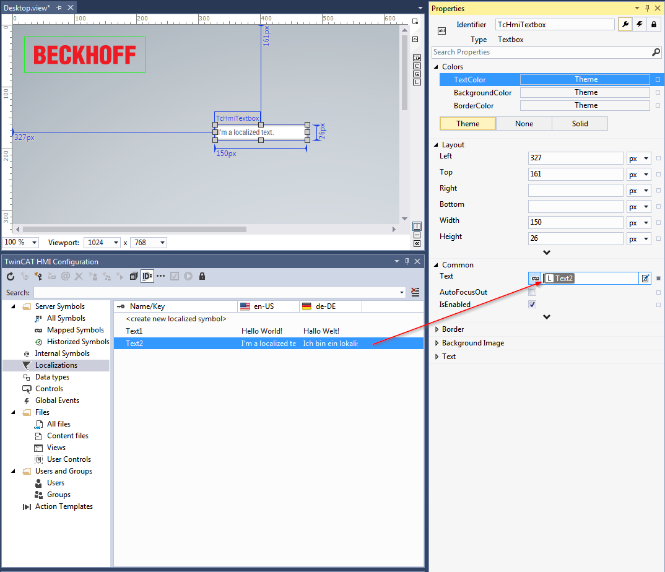Click the collapse all windows icon in toolbar
This screenshot has height=572, width=665.
(134, 277)
